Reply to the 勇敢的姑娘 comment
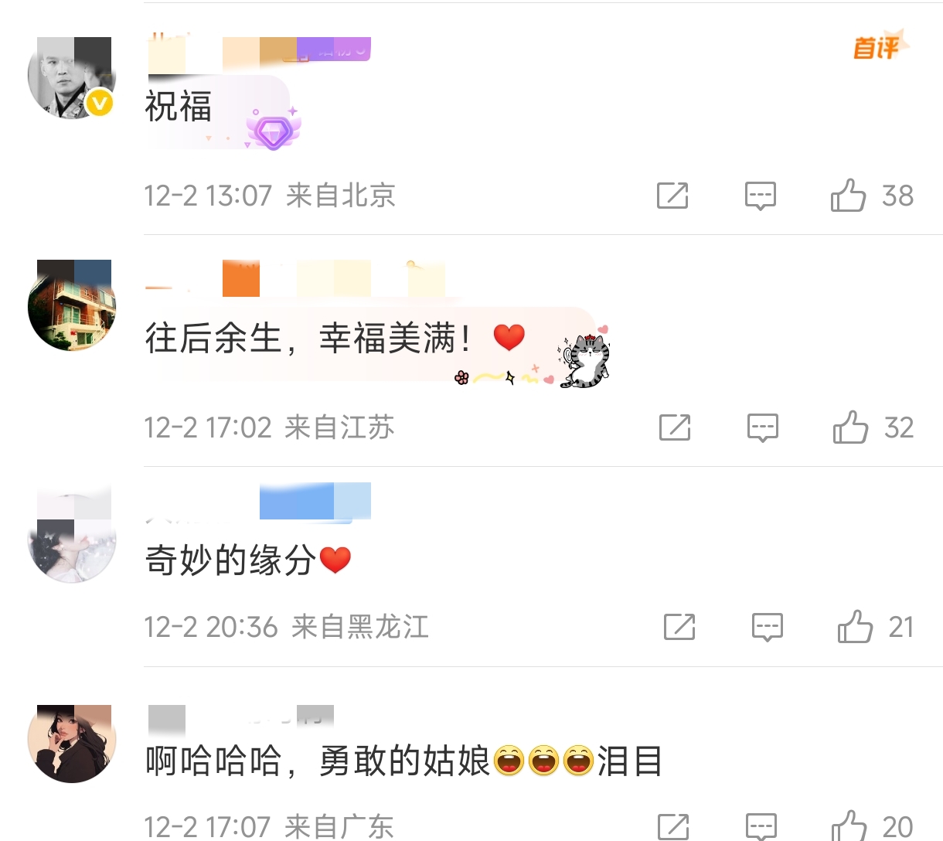Viewport: 943px width, 841px height. pyautogui.click(x=761, y=826)
